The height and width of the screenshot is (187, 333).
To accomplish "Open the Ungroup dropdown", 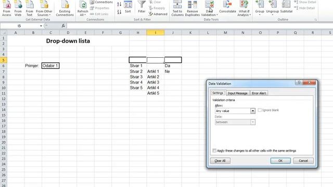I will (273, 8).
